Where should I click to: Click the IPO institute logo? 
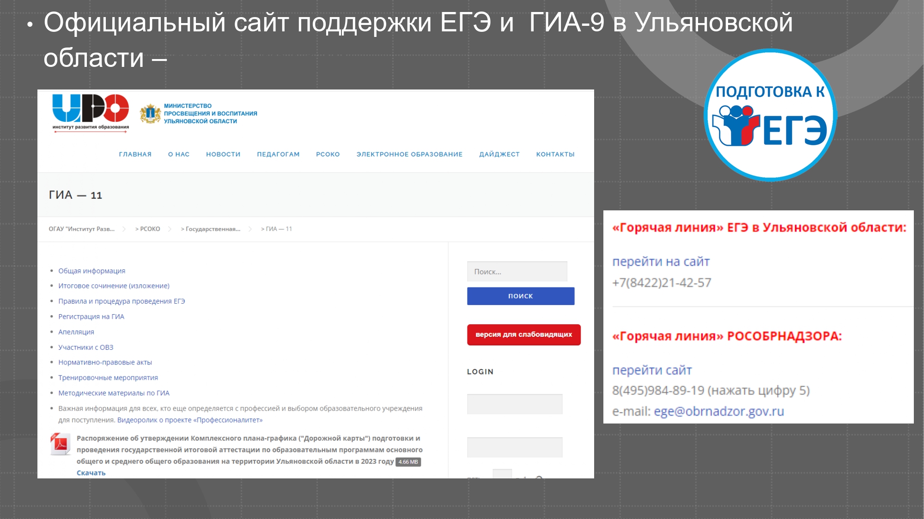(91, 113)
